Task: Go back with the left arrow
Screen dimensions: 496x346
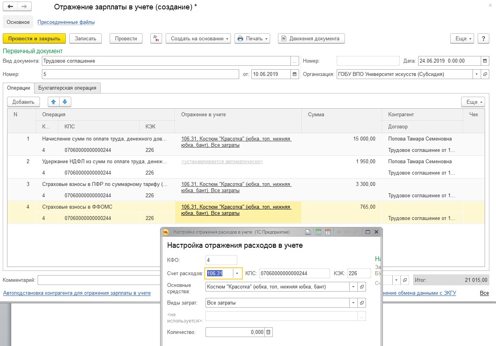Action: point(10,7)
